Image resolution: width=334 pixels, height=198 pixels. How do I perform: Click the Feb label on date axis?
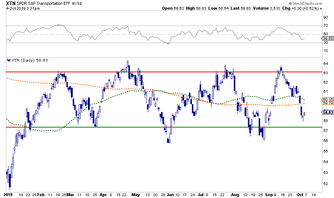(x=41, y=195)
